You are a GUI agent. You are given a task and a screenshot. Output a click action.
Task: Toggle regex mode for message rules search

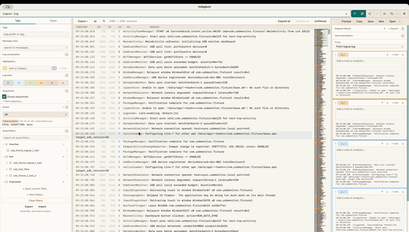coord(66,48)
